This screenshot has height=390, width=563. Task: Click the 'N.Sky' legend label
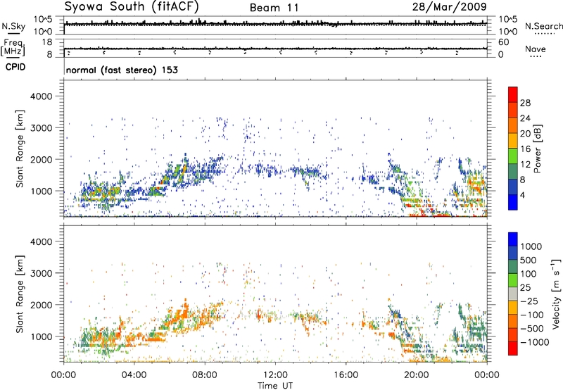13,26
